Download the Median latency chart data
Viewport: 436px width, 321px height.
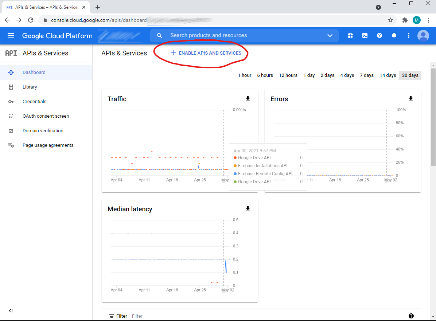click(x=248, y=209)
